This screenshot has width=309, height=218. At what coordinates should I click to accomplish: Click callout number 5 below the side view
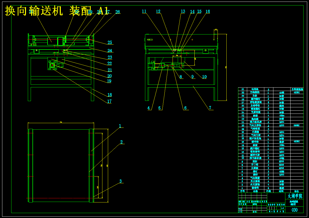(159, 108)
